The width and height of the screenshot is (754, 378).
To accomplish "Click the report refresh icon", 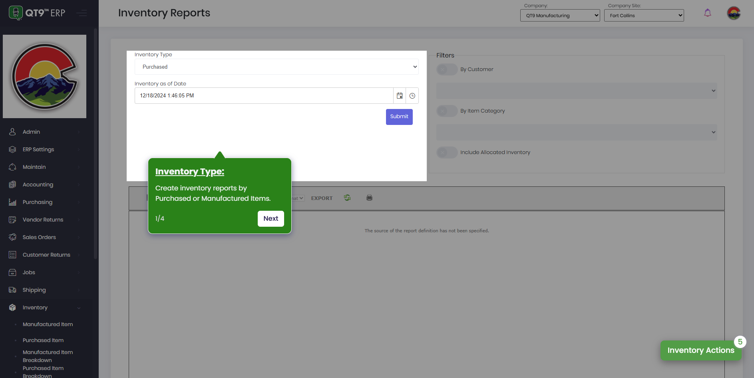I will [x=347, y=198].
